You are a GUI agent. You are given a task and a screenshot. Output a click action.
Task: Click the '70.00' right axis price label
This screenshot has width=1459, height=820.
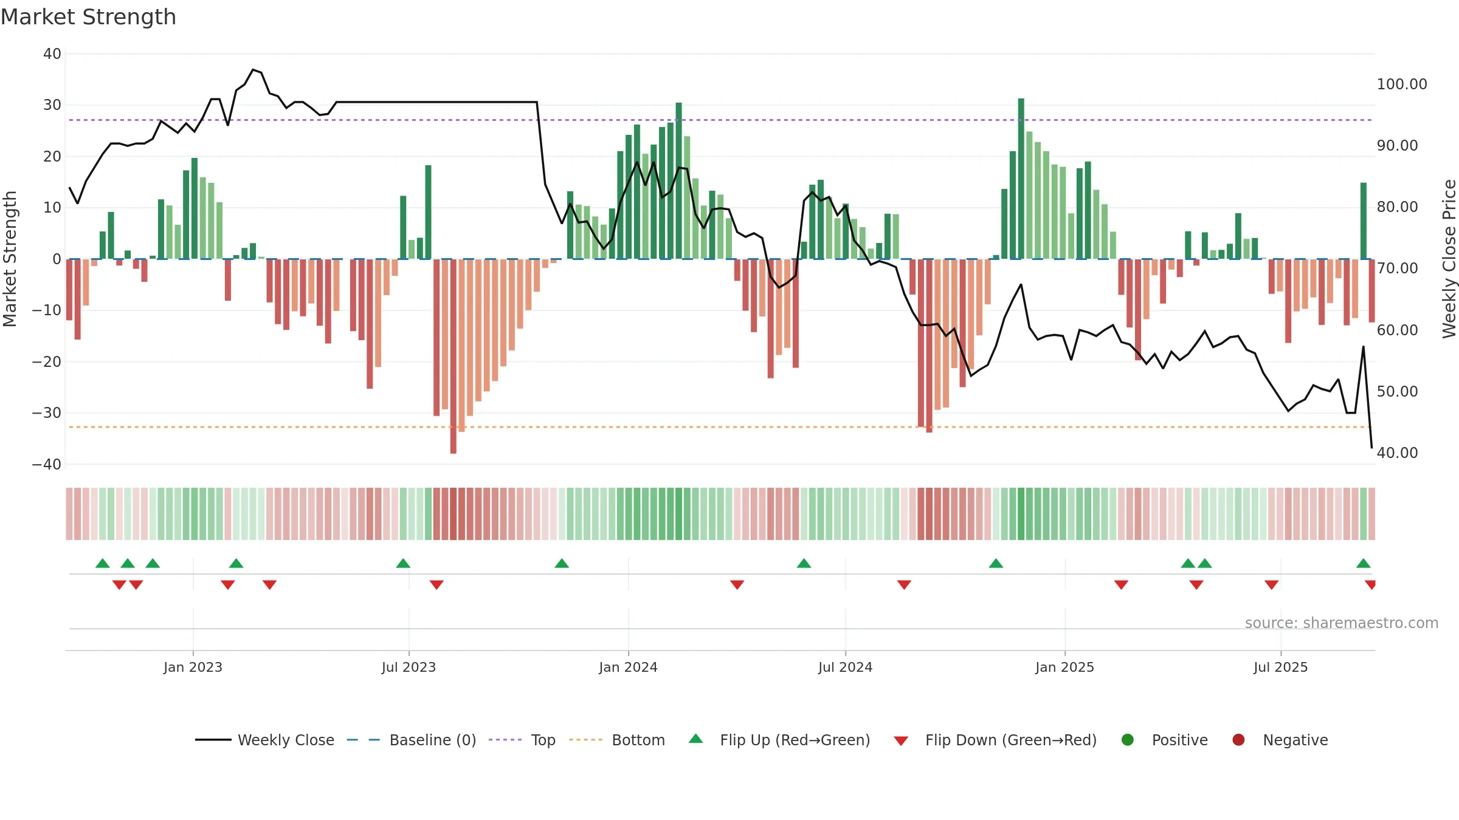(1397, 268)
